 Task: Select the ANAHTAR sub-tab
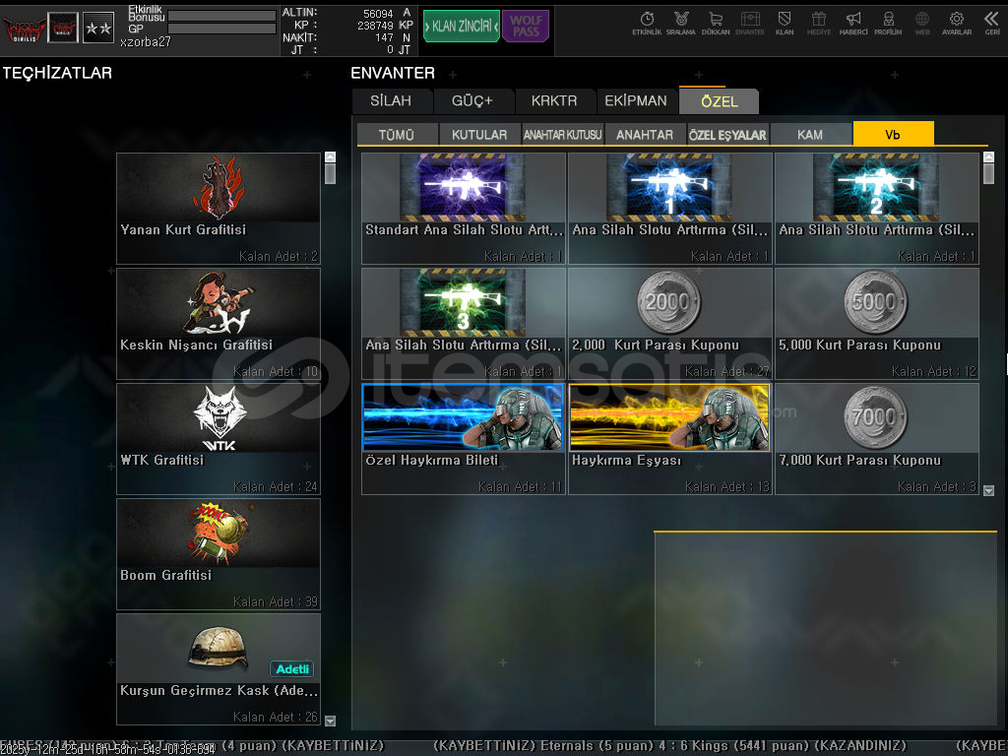pos(645,134)
